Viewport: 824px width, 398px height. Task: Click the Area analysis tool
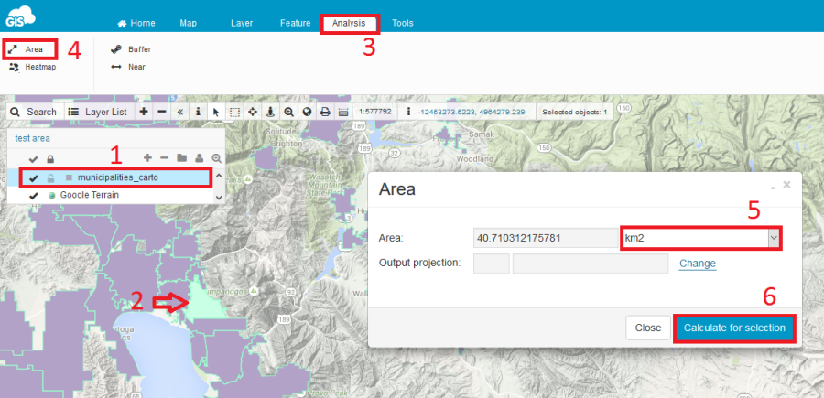point(30,48)
